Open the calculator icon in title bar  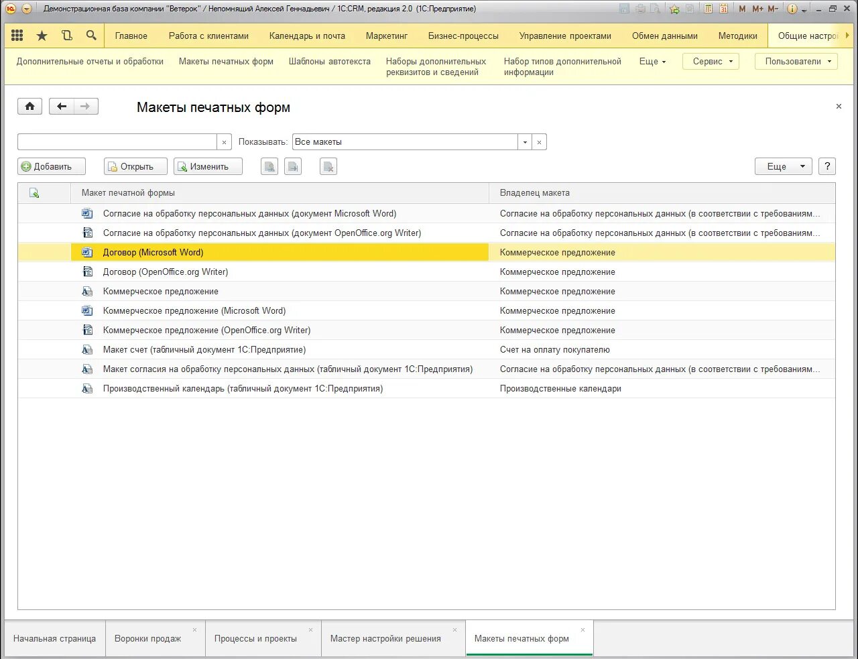pyautogui.click(x=708, y=9)
